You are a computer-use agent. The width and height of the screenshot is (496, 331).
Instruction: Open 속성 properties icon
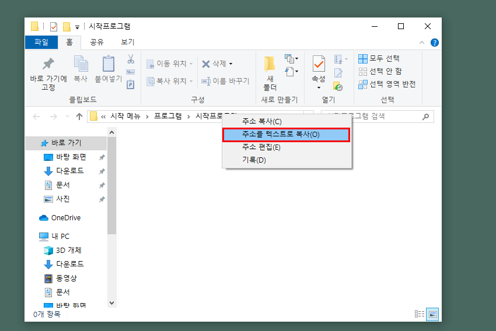(x=319, y=64)
